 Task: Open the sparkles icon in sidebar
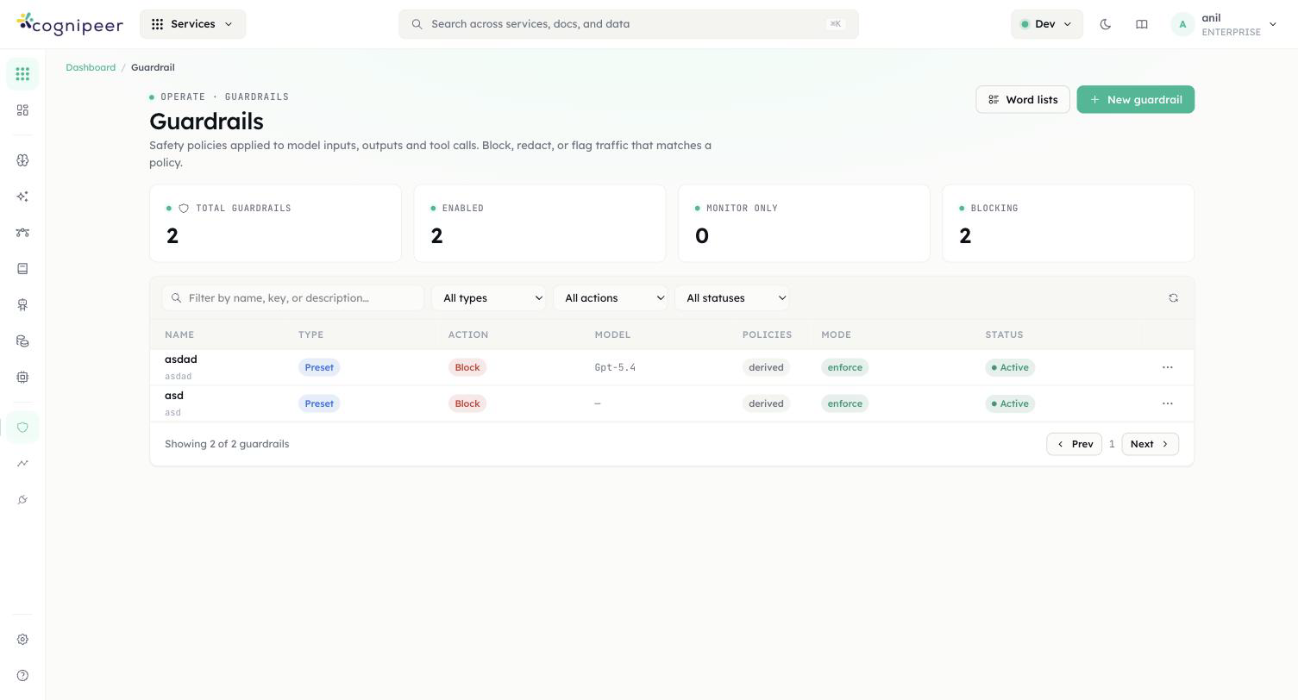[x=22, y=197]
